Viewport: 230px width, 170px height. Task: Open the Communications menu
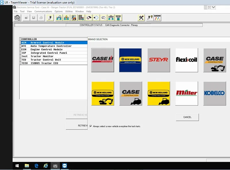pyautogui.click(x=43, y=11)
